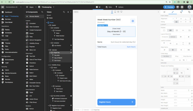
Task: Collapse the Single Day tree node
Action: coord(50,52)
